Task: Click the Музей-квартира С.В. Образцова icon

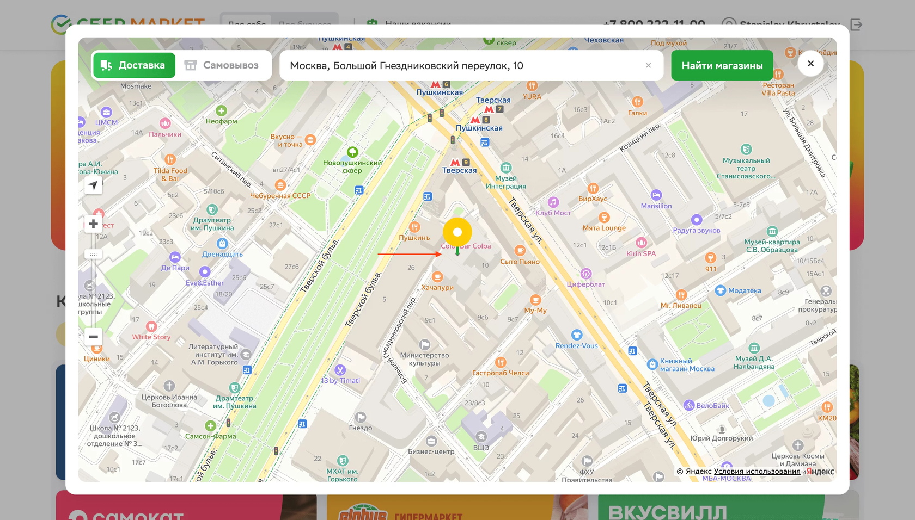Action: coord(772,231)
